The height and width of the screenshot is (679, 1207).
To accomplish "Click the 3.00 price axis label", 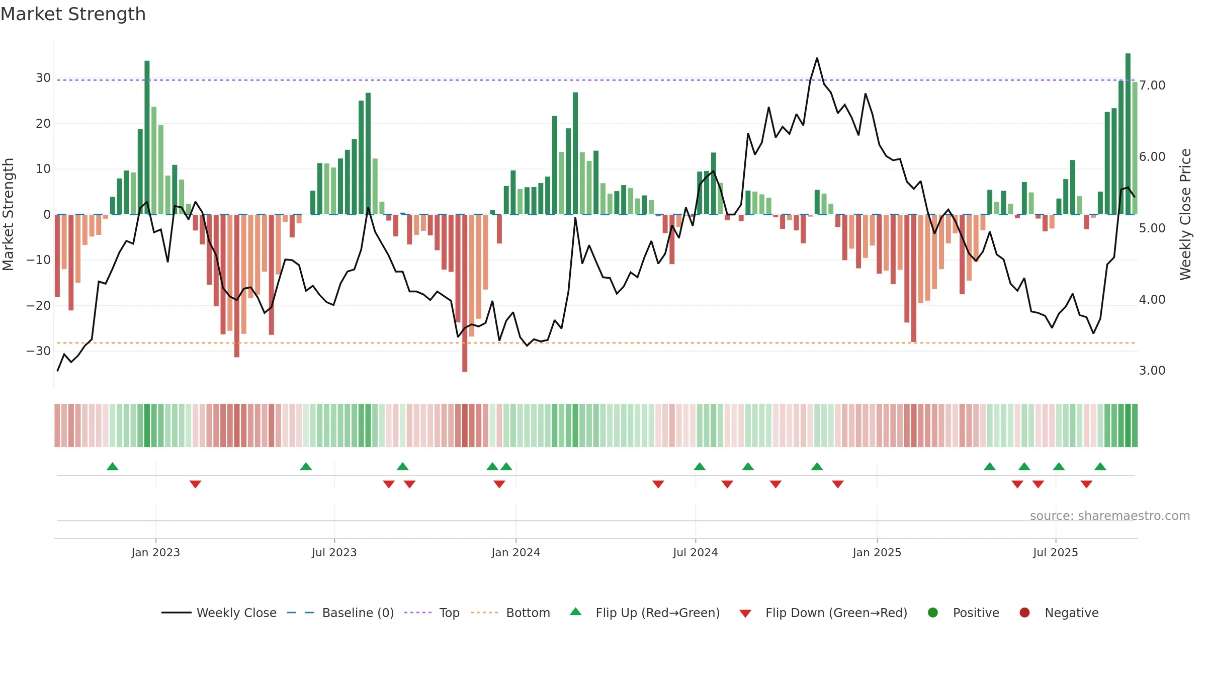I will (1152, 371).
